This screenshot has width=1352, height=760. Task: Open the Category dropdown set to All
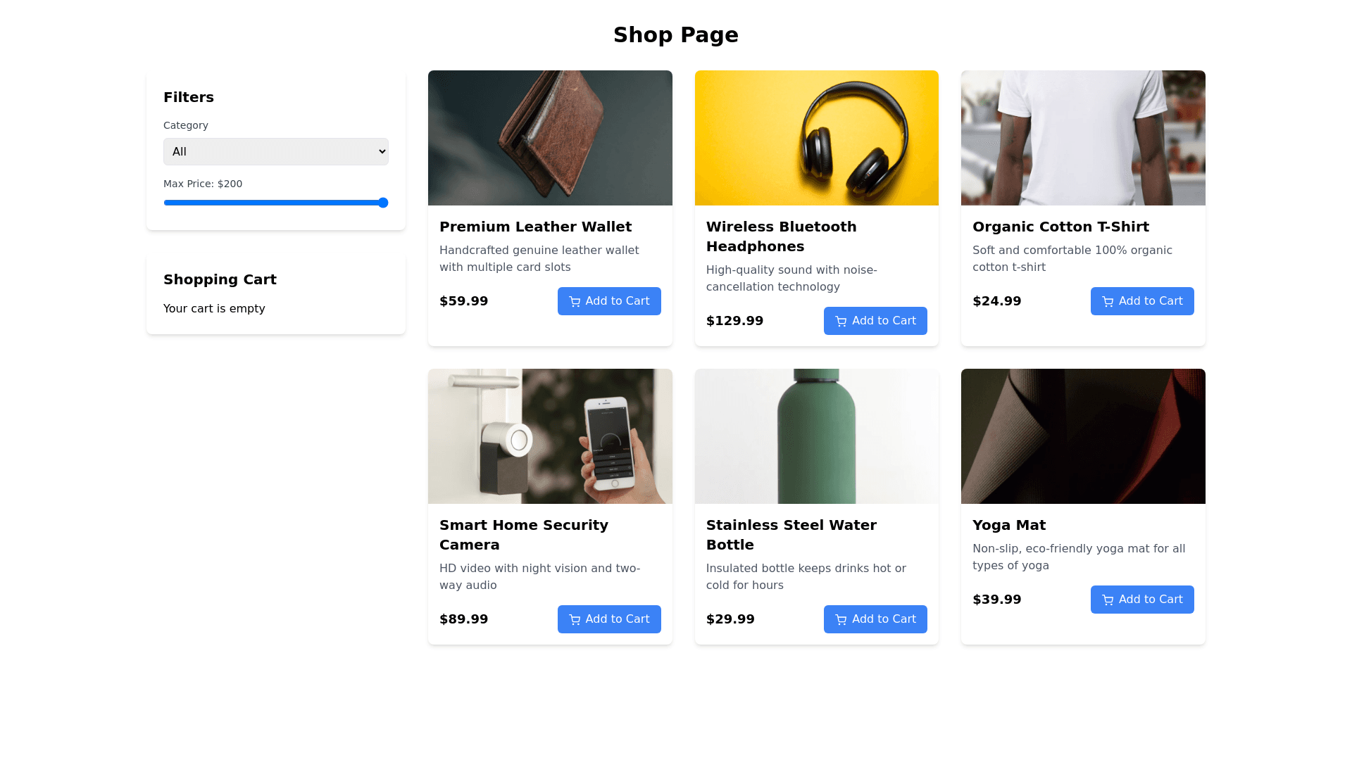click(x=276, y=152)
